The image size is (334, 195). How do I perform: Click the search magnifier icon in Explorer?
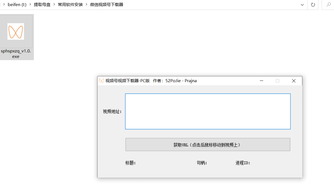click(x=328, y=5)
